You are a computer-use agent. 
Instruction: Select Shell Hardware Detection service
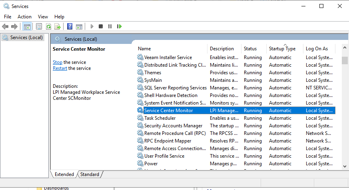click(x=171, y=95)
